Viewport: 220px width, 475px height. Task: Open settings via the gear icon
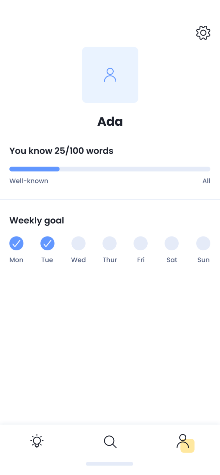pyautogui.click(x=203, y=33)
